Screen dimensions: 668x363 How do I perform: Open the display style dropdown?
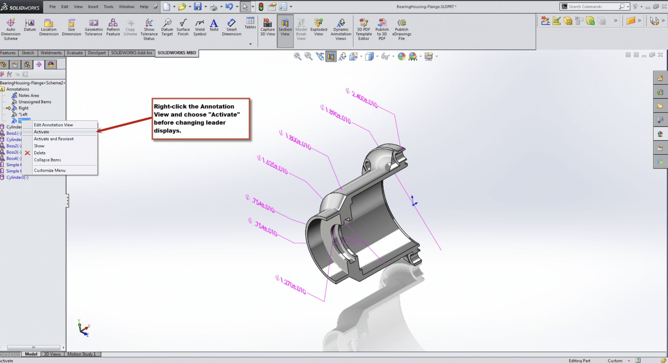click(377, 56)
